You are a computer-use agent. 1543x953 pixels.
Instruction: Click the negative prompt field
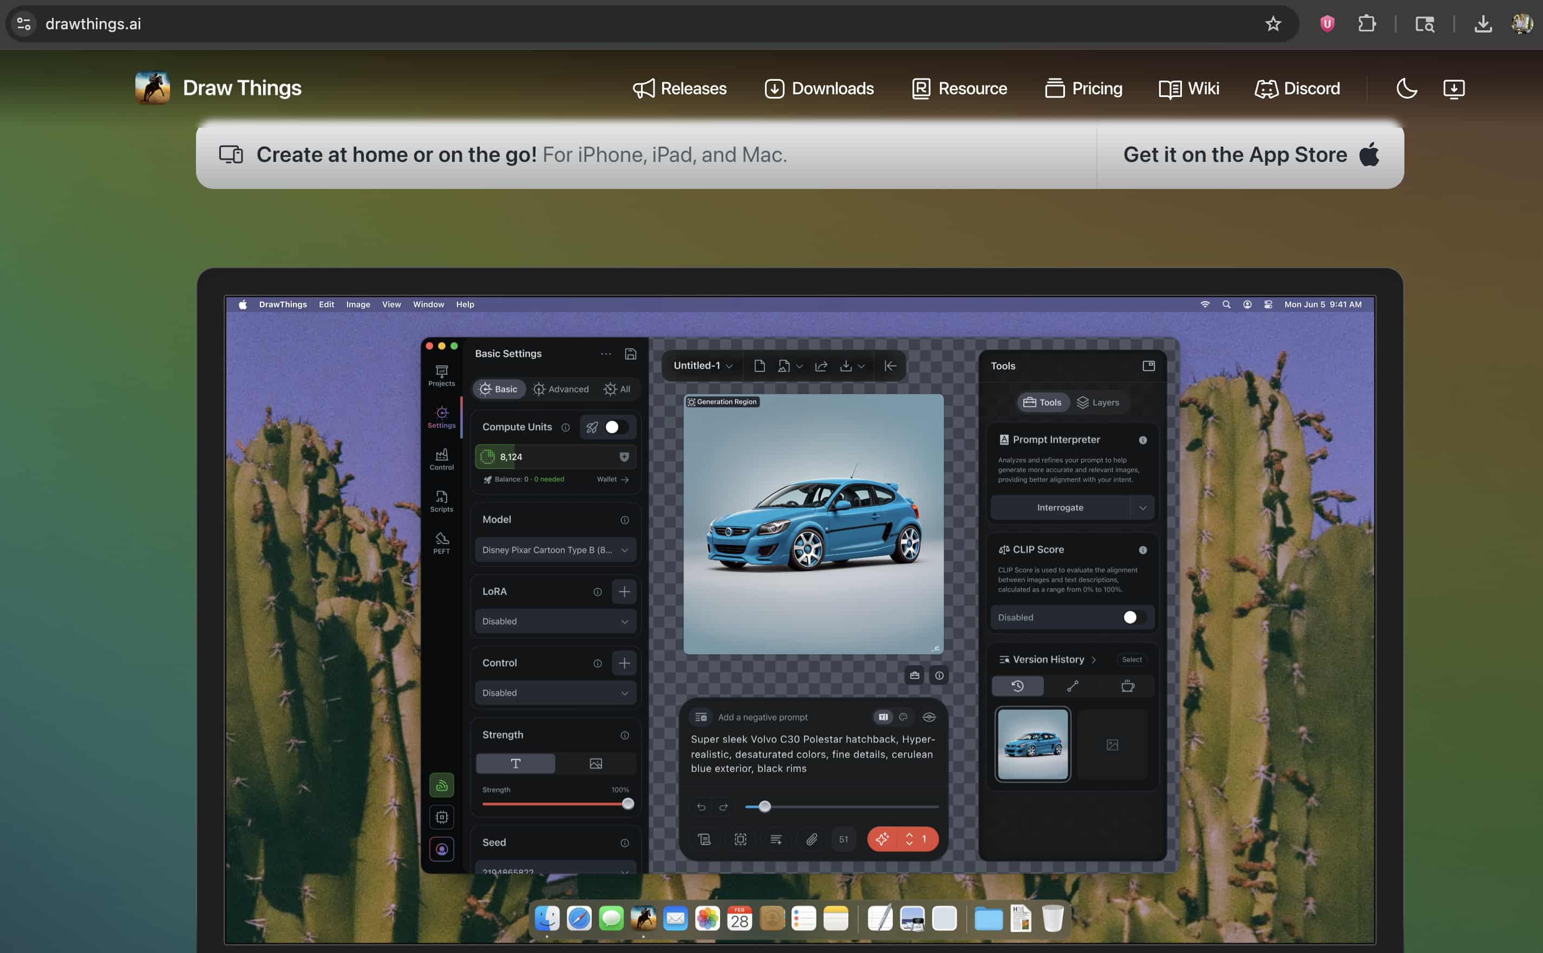click(762, 717)
